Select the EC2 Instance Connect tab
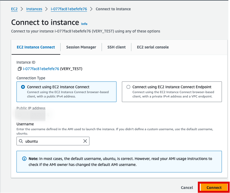This screenshot has width=230, height=193. (36, 47)
